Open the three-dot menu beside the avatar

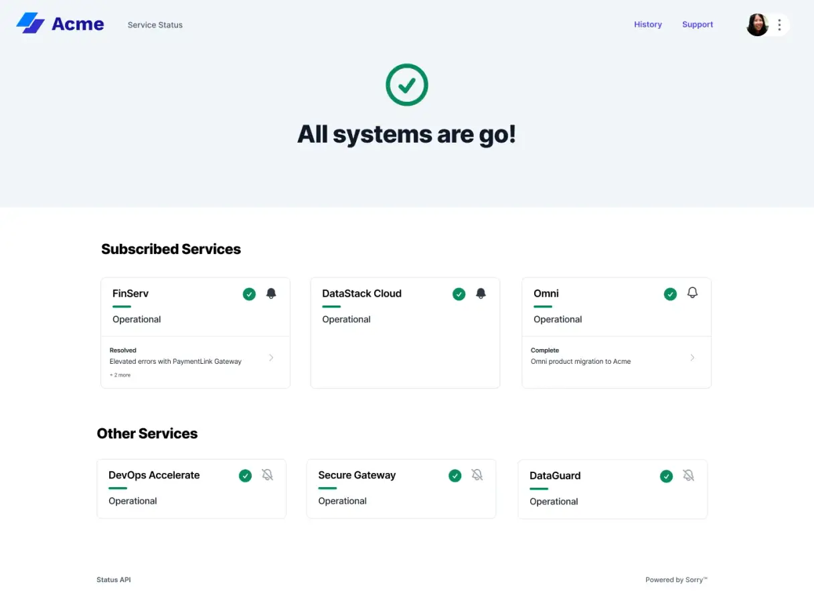point(779,25)
